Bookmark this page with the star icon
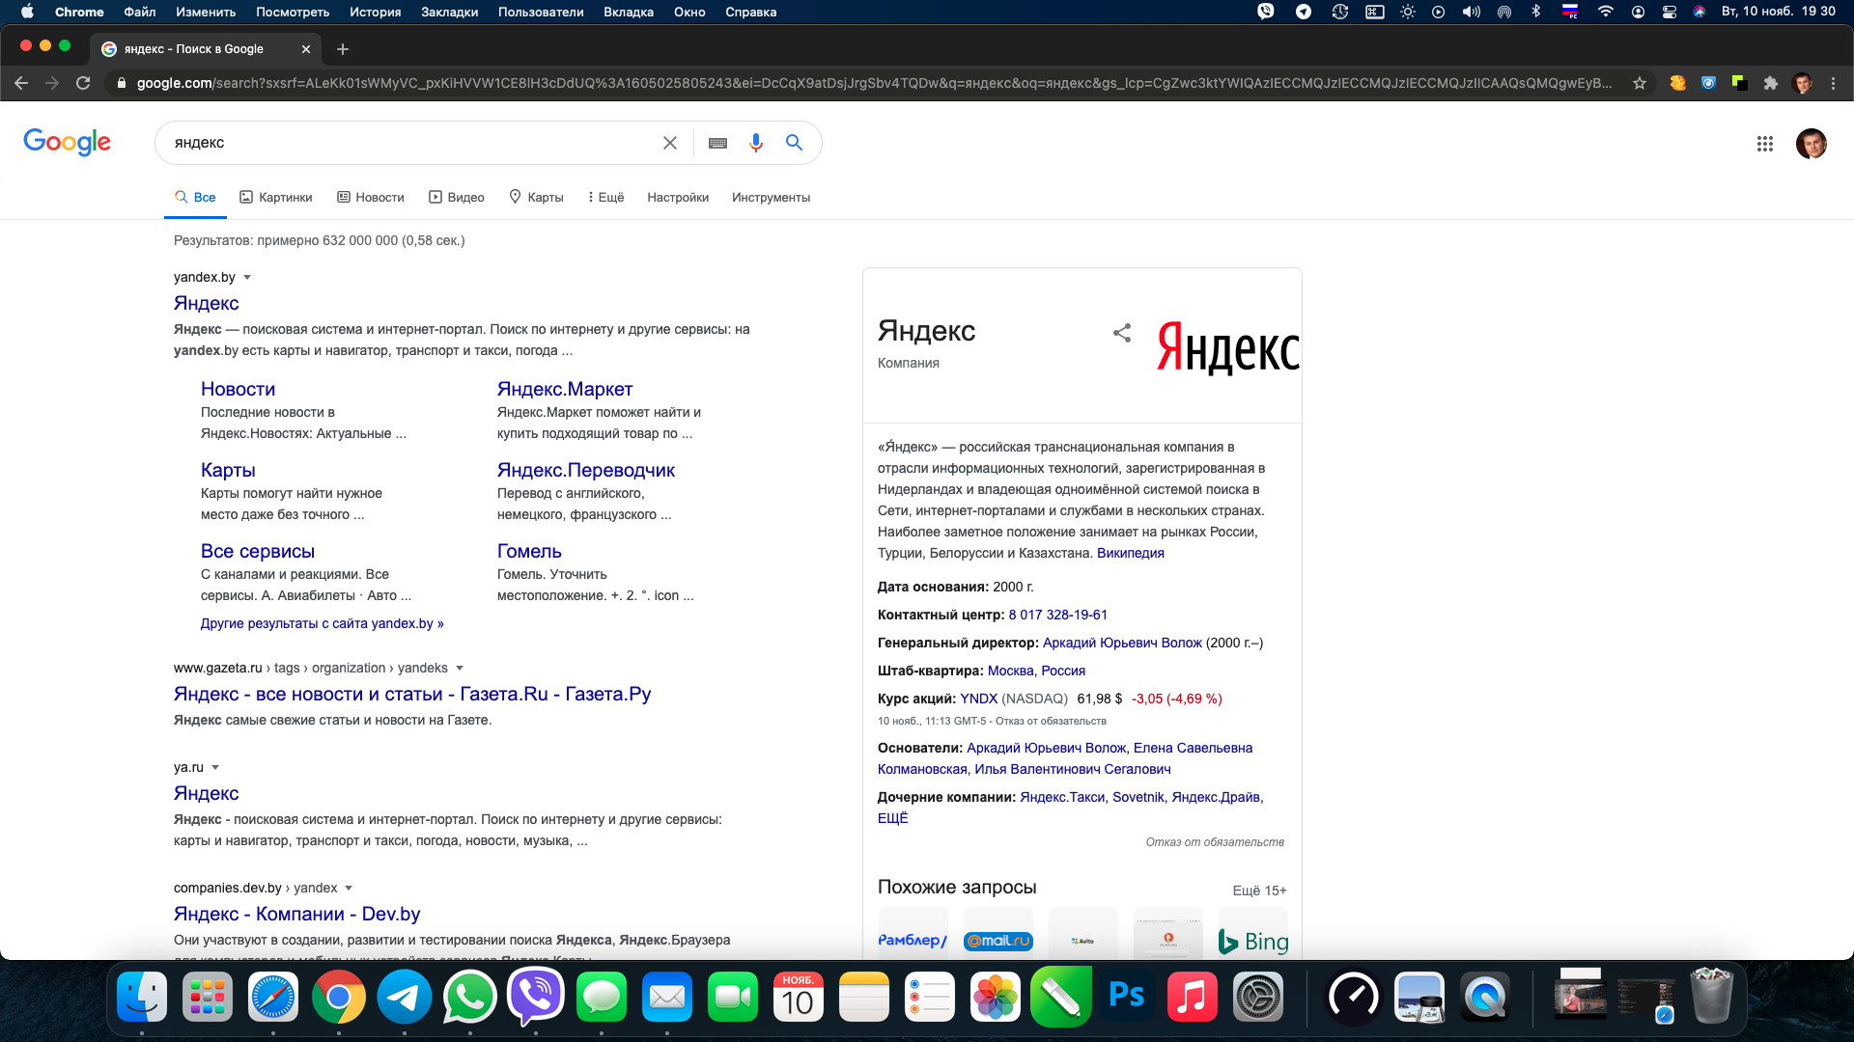 point(1640,83)
